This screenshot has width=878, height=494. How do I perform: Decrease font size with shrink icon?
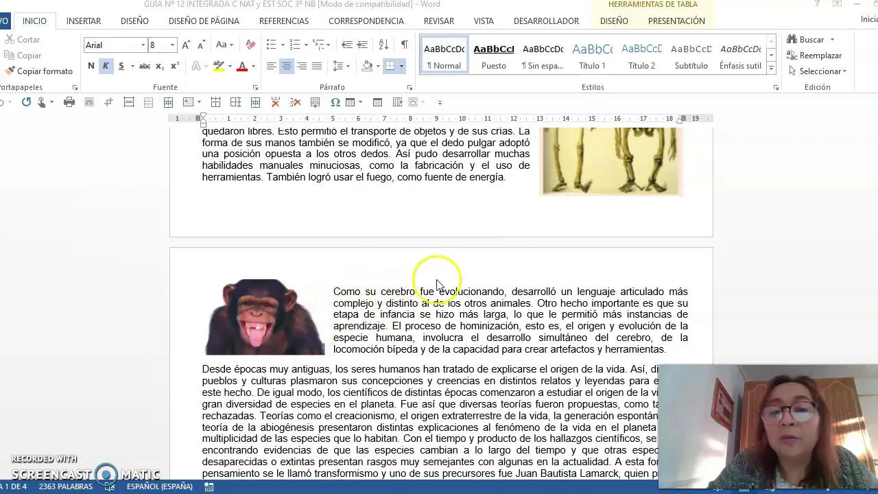201,45
